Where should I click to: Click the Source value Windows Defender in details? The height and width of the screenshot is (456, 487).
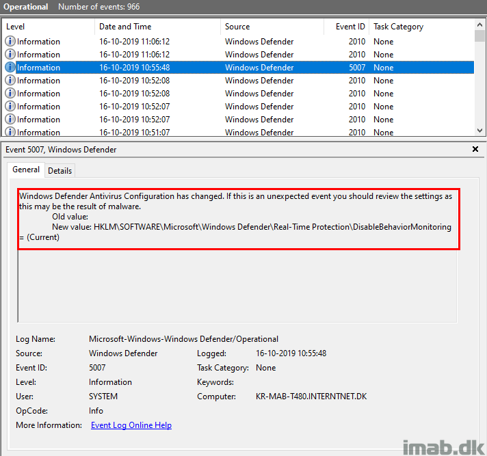[123, 353]
